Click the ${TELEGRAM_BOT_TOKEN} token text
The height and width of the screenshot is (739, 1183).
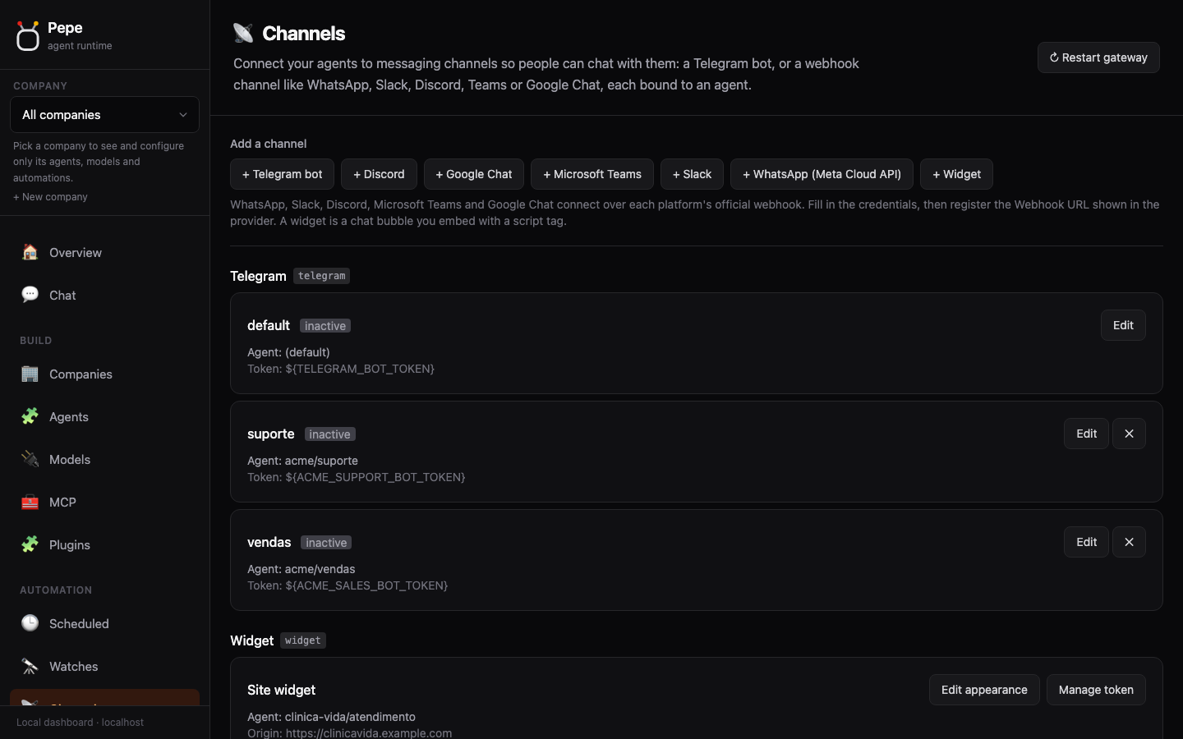pos(360,369)
